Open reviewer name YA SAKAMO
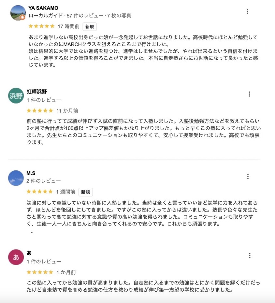The width and height of the screenshot is (275, 303). pos(43,8)
